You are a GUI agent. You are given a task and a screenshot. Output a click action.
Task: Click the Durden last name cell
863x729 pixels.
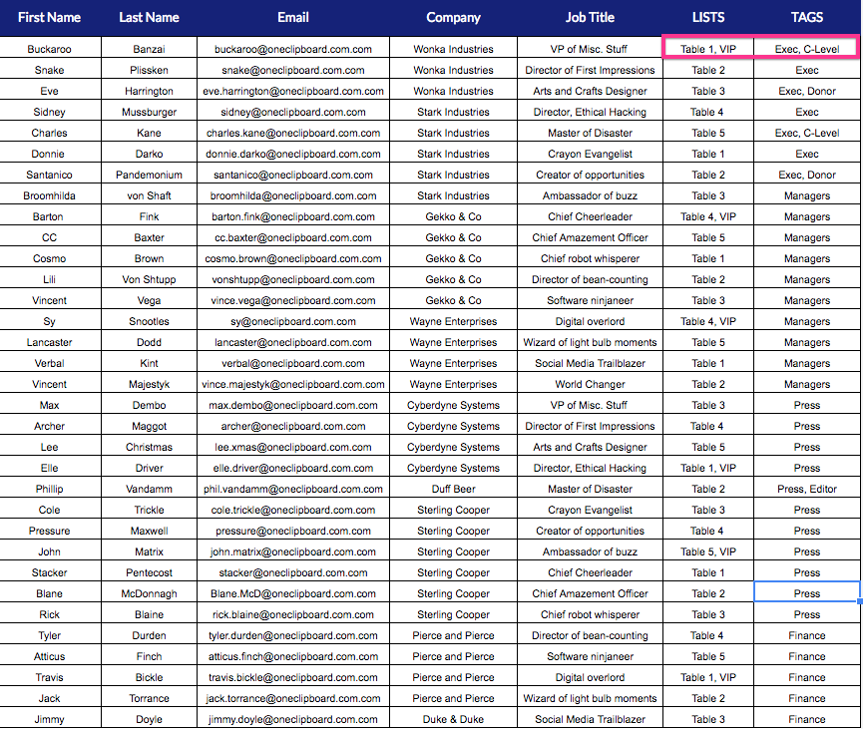(x=149, y=634)
